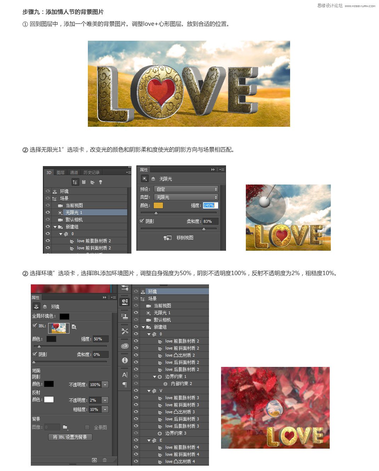Hide the V mesh group via eye icon
Viewport: 379px width, 471px height.
(136, 391)
